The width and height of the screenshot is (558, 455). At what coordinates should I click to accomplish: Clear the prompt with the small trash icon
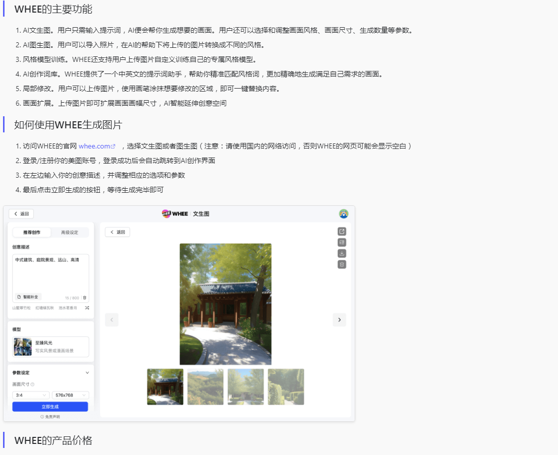[85, 297]
